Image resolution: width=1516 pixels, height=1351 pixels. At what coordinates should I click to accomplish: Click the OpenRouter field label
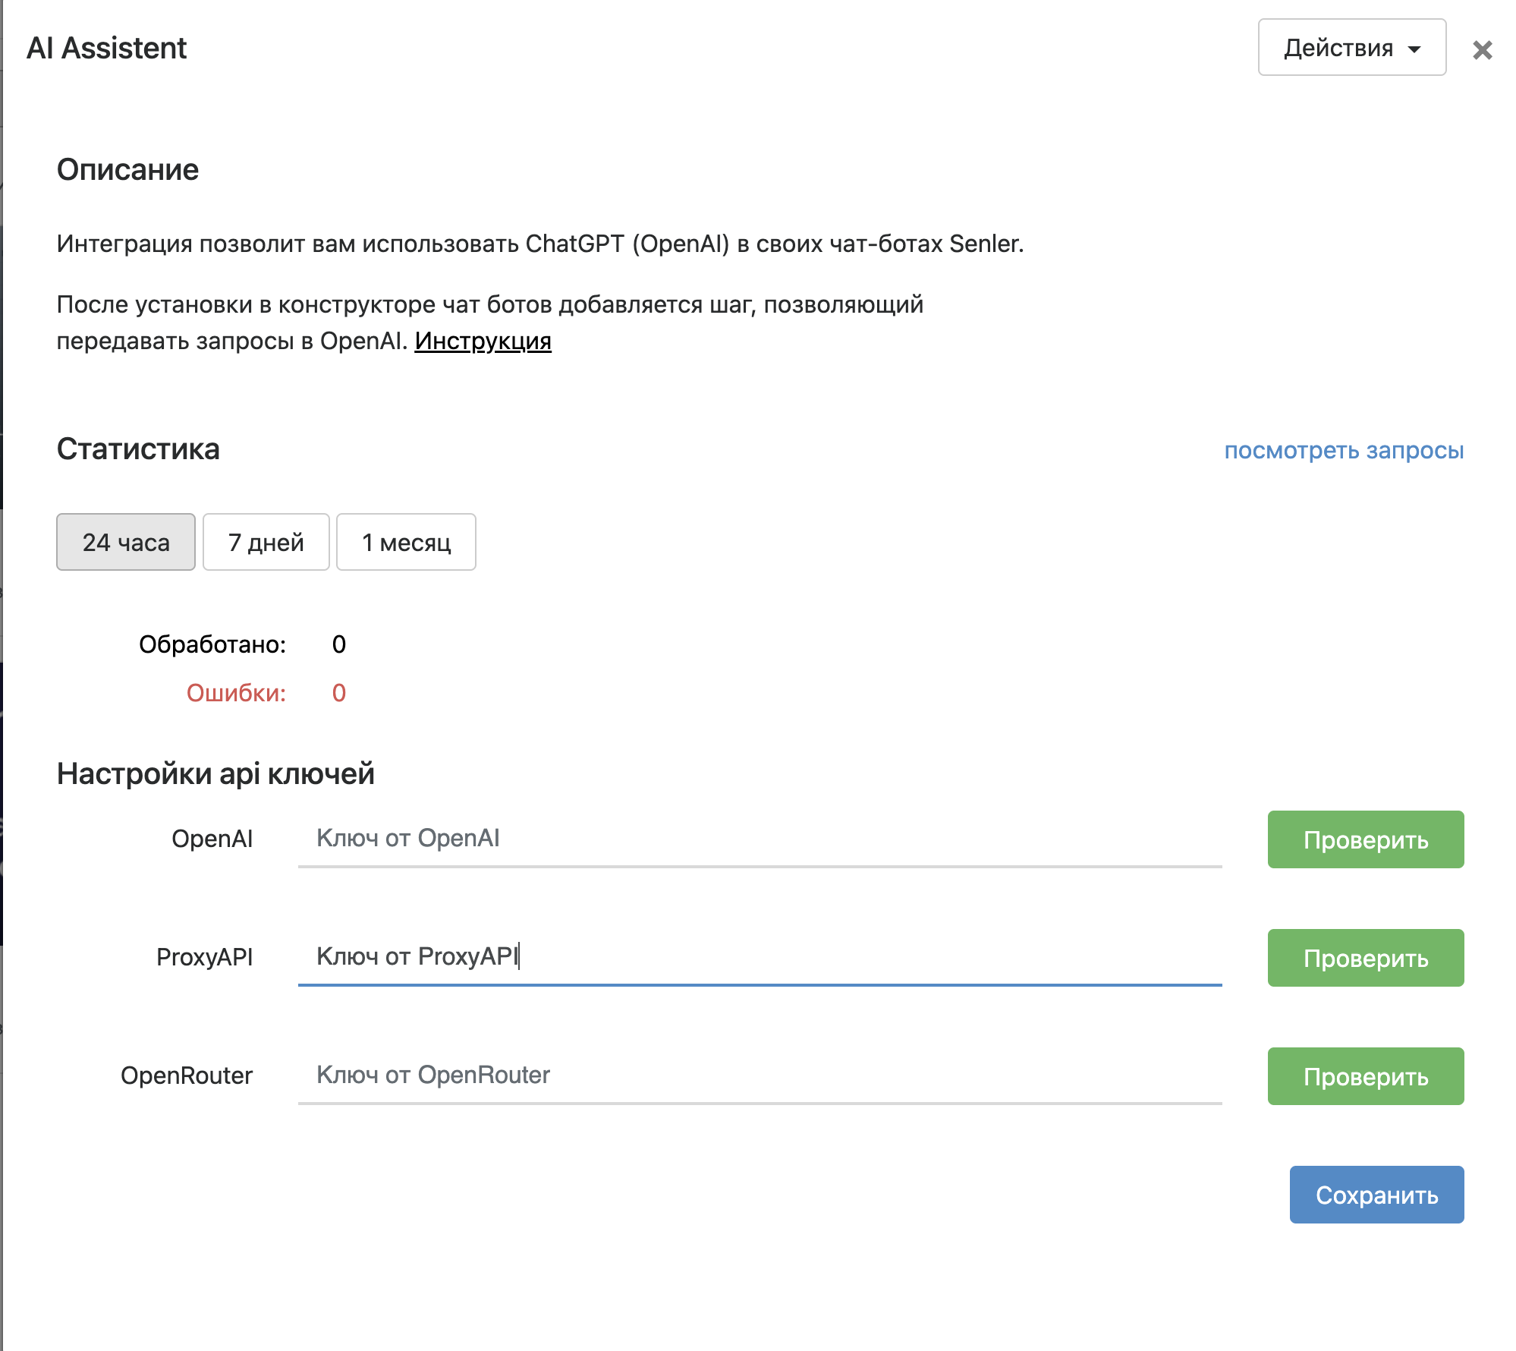point(187,1075)
